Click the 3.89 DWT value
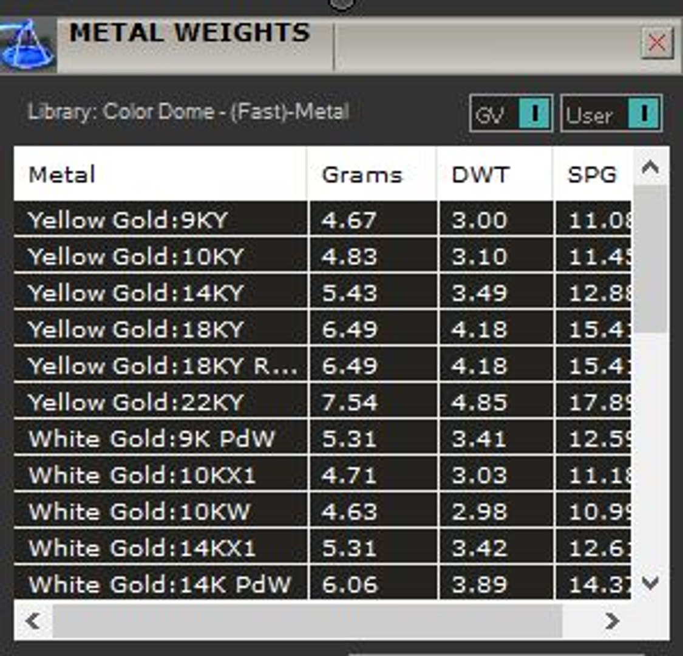Image resolution: width=683 pixels, height=656 pixels. (479, 584)
